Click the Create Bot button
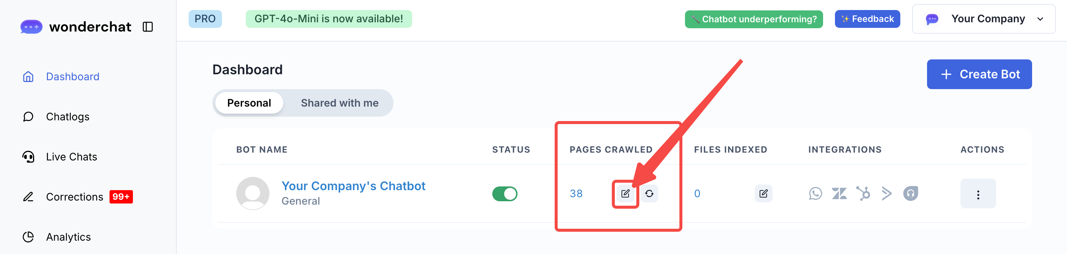 [979, 74]
